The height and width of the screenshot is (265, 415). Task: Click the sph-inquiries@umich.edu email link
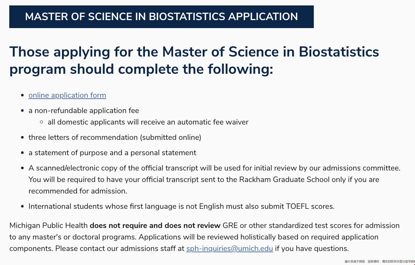[x=230, y=248]
